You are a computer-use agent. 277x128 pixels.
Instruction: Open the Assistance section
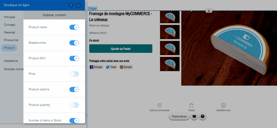click(x=11, y=61)
